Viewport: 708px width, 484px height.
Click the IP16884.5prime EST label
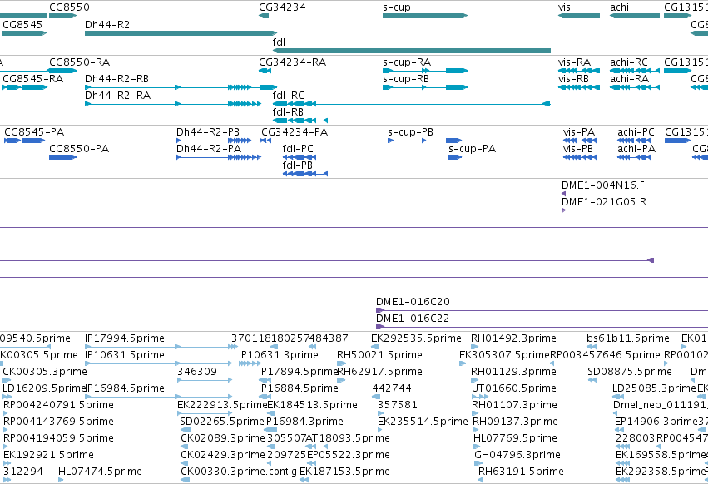point(299,388)
